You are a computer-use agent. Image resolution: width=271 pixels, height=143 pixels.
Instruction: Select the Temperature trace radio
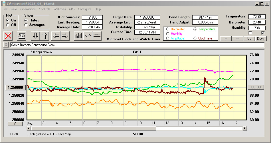195,29
